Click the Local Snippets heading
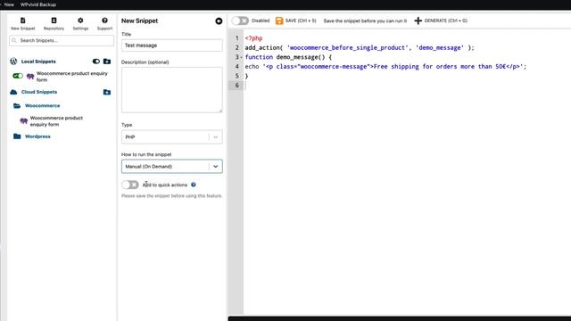Image resolution: width=571 pixels, height=321 pixels. pos(38,62)
